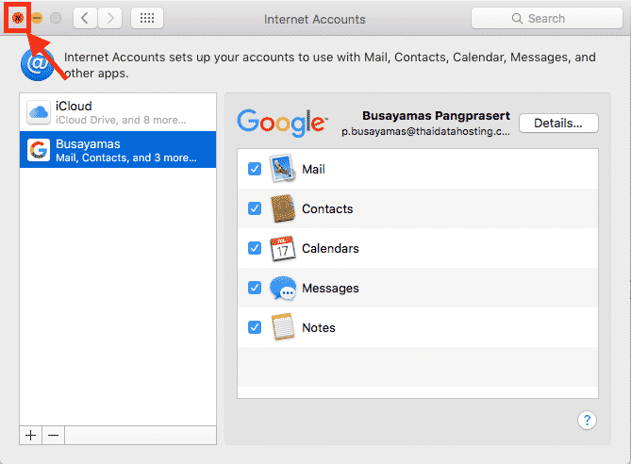Viewport: 631px width, 464px height.
Task: Open help with the question mark button
Action: [x=587, y=420]
